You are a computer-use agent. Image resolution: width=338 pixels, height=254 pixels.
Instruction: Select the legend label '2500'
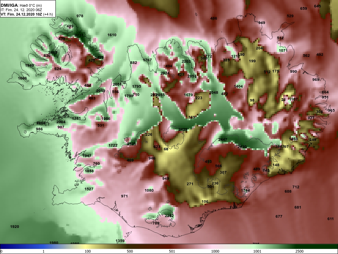pyautogui.click(x=299, y=251)
